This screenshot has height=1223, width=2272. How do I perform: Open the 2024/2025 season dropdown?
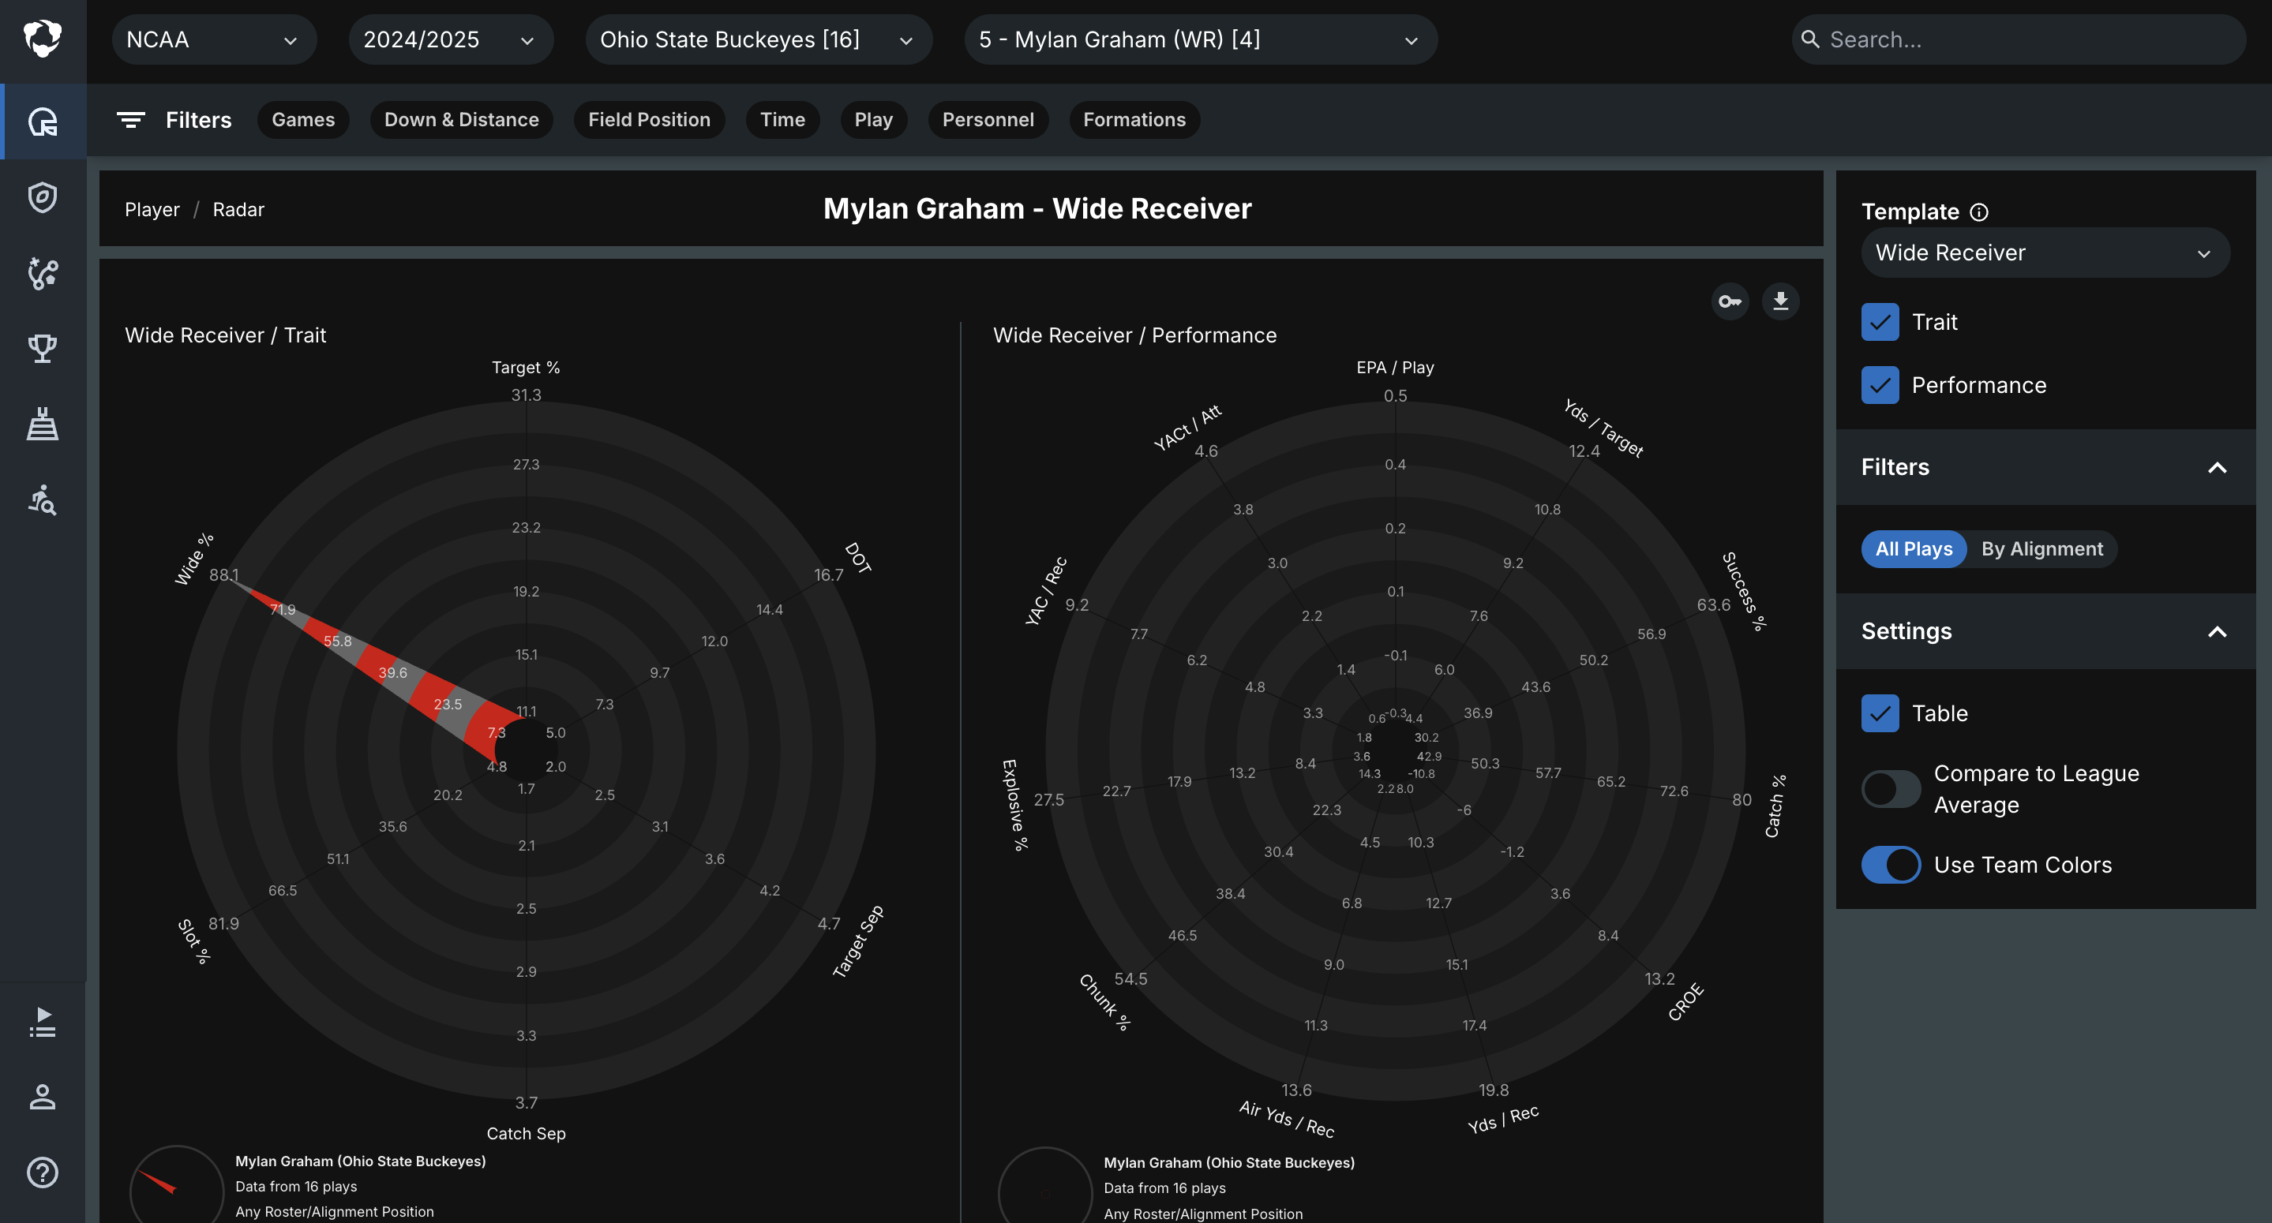451,39
